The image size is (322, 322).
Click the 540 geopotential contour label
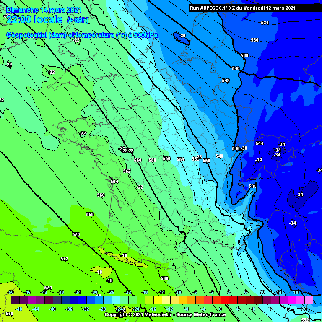pos(236,68)
